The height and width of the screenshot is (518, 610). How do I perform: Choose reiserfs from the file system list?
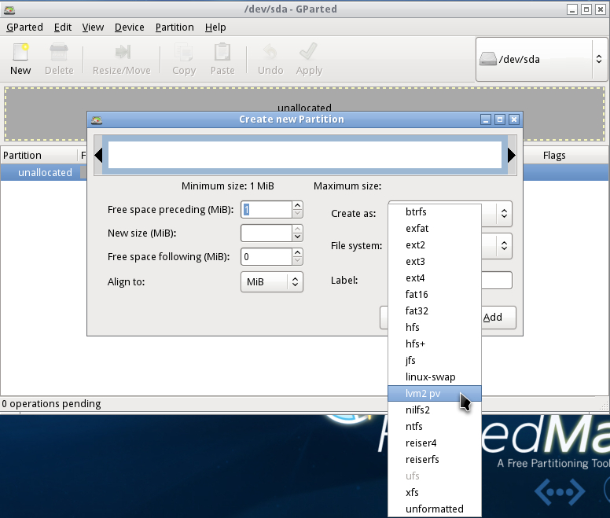pos(435,459)
